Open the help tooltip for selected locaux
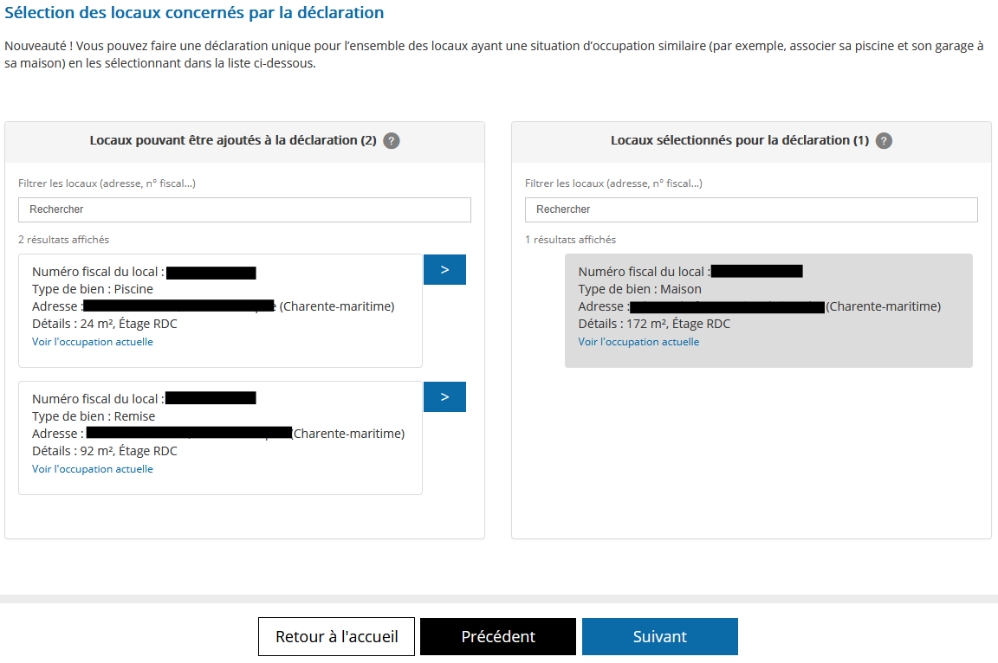998x663 pixels. pos(884,140)
